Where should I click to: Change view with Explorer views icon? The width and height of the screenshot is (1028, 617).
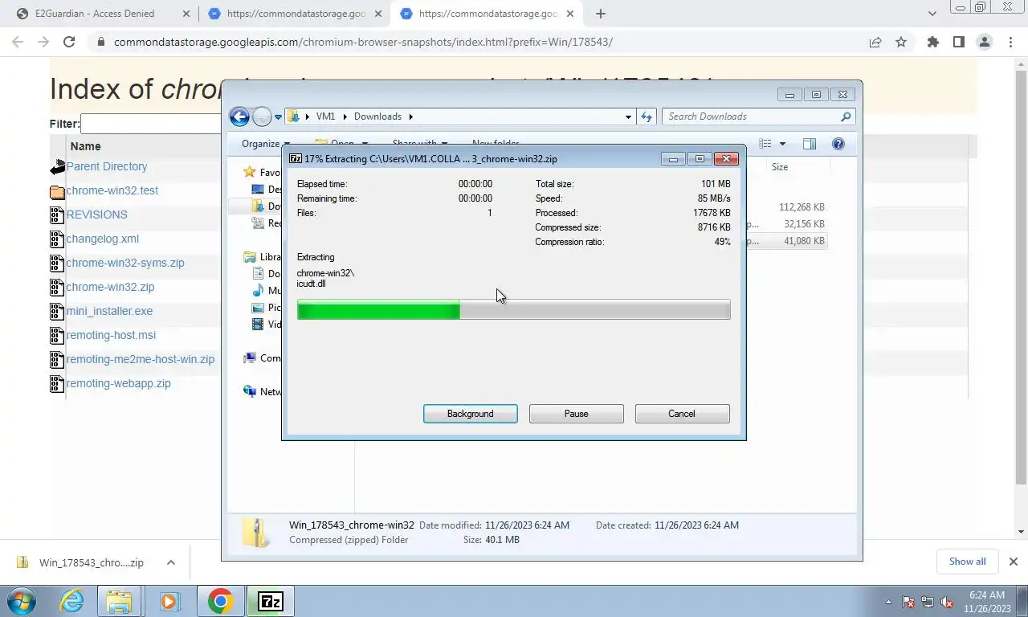(x=765, y=144)
